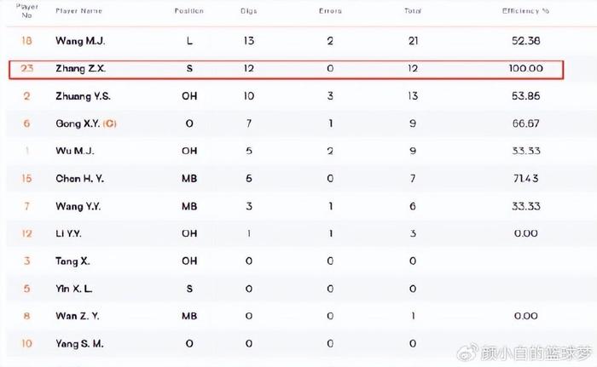This screenshot has width=597, height=367.
Task: Click the Player Name column header
Action: [78, 11]
